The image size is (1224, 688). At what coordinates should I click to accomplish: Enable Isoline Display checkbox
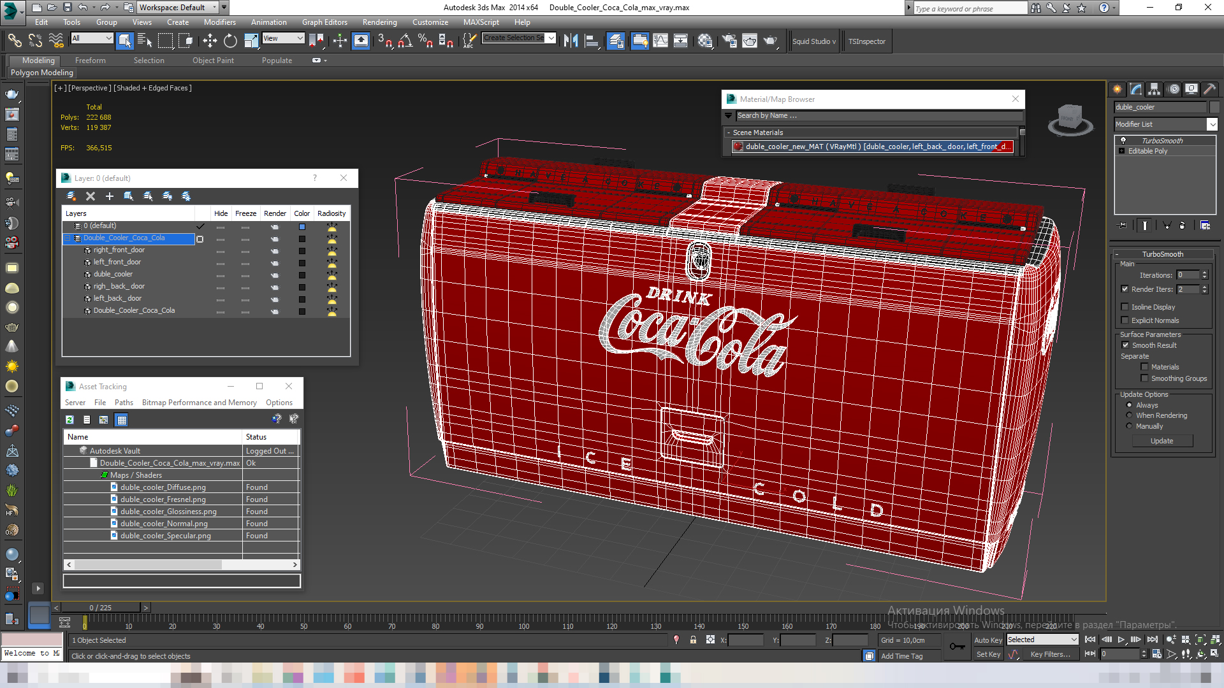click(x=1125, y=307)
